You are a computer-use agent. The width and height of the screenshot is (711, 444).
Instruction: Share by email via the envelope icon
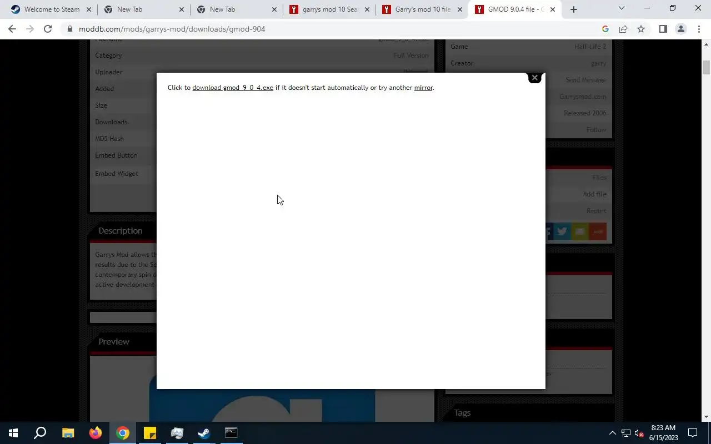point(580,231)
